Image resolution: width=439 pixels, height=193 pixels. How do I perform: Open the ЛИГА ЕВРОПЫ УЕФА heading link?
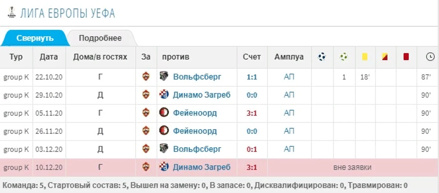tap(68, 14)
